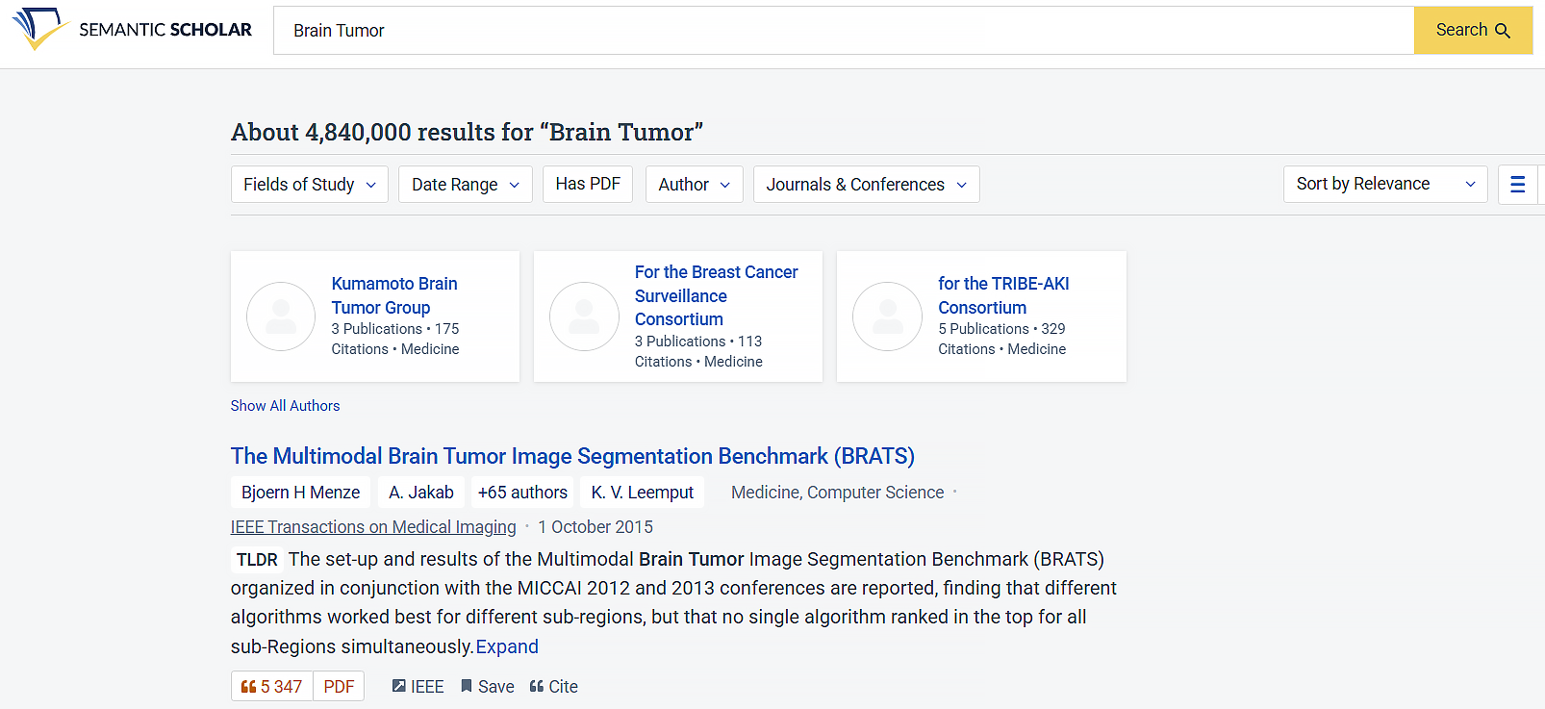Screen dimensions: 1545x709
Task: Save the BRATS paper to library
Action: coord(487,687)
